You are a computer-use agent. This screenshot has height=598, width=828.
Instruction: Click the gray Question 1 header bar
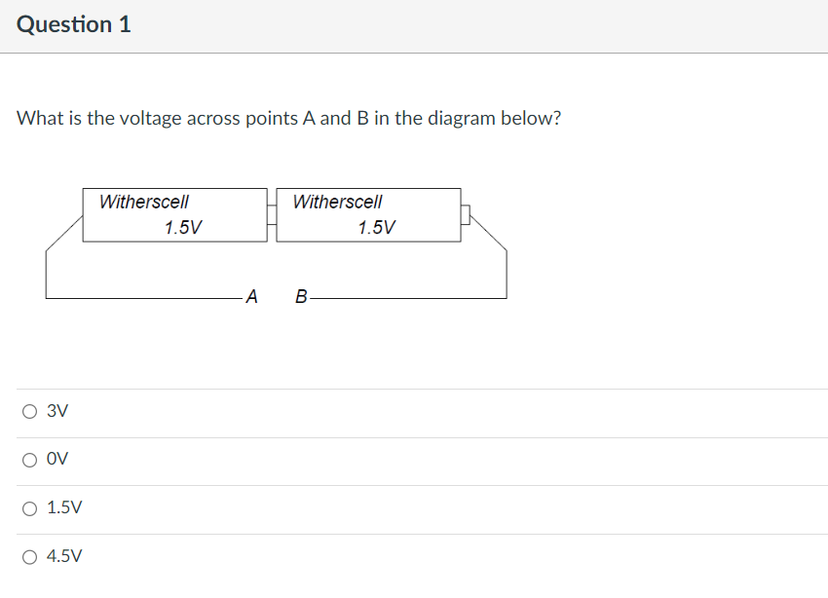pos(414,23)
